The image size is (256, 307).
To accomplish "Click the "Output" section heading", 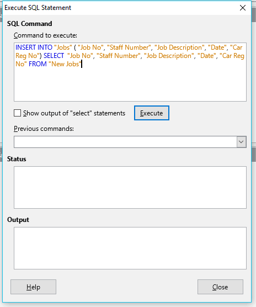I will point(18,220).
